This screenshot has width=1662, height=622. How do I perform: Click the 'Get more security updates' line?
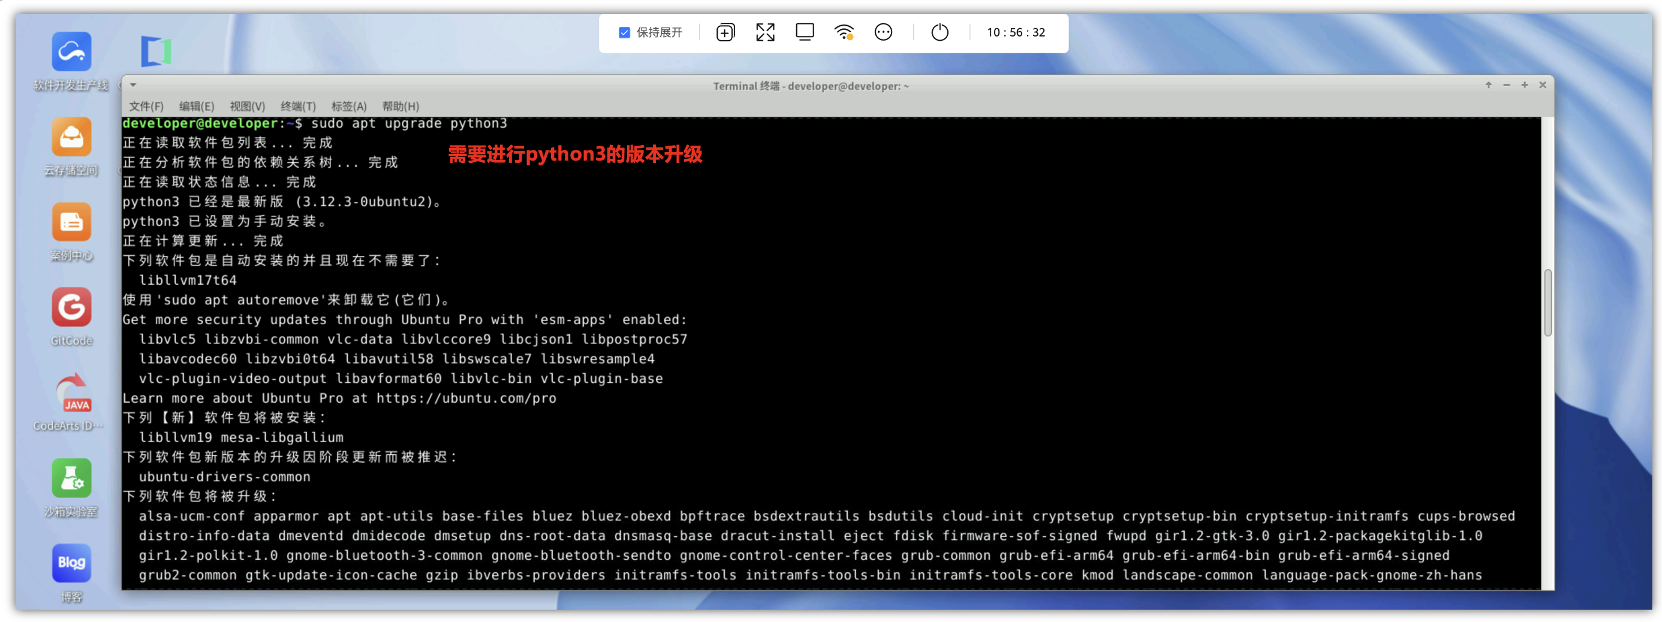[405, 320]
